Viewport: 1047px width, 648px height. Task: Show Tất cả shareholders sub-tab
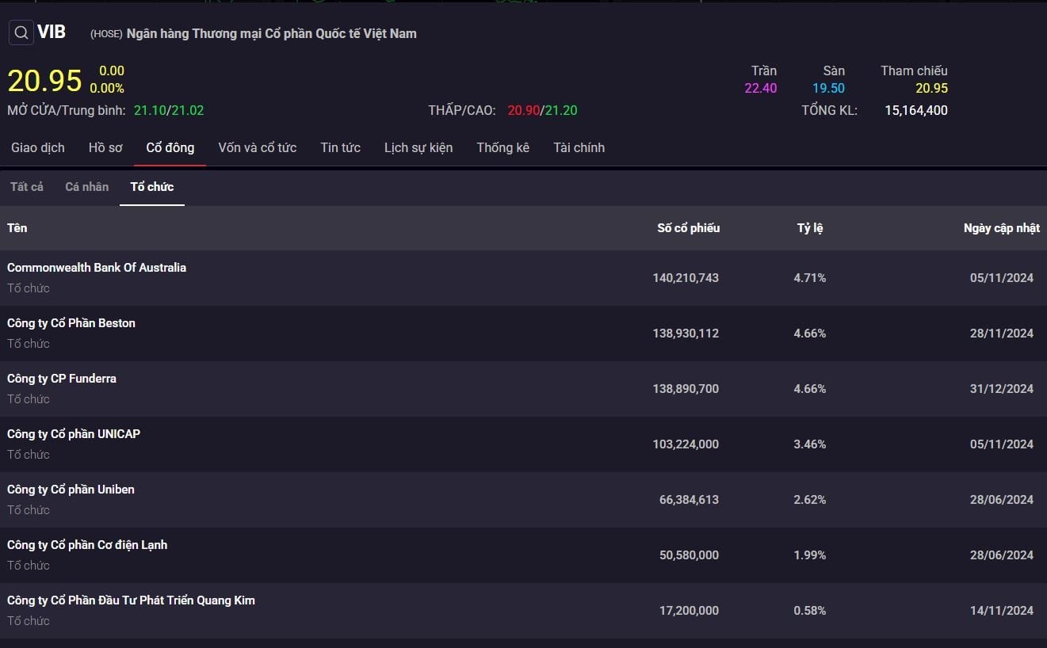tap(27, 187)
